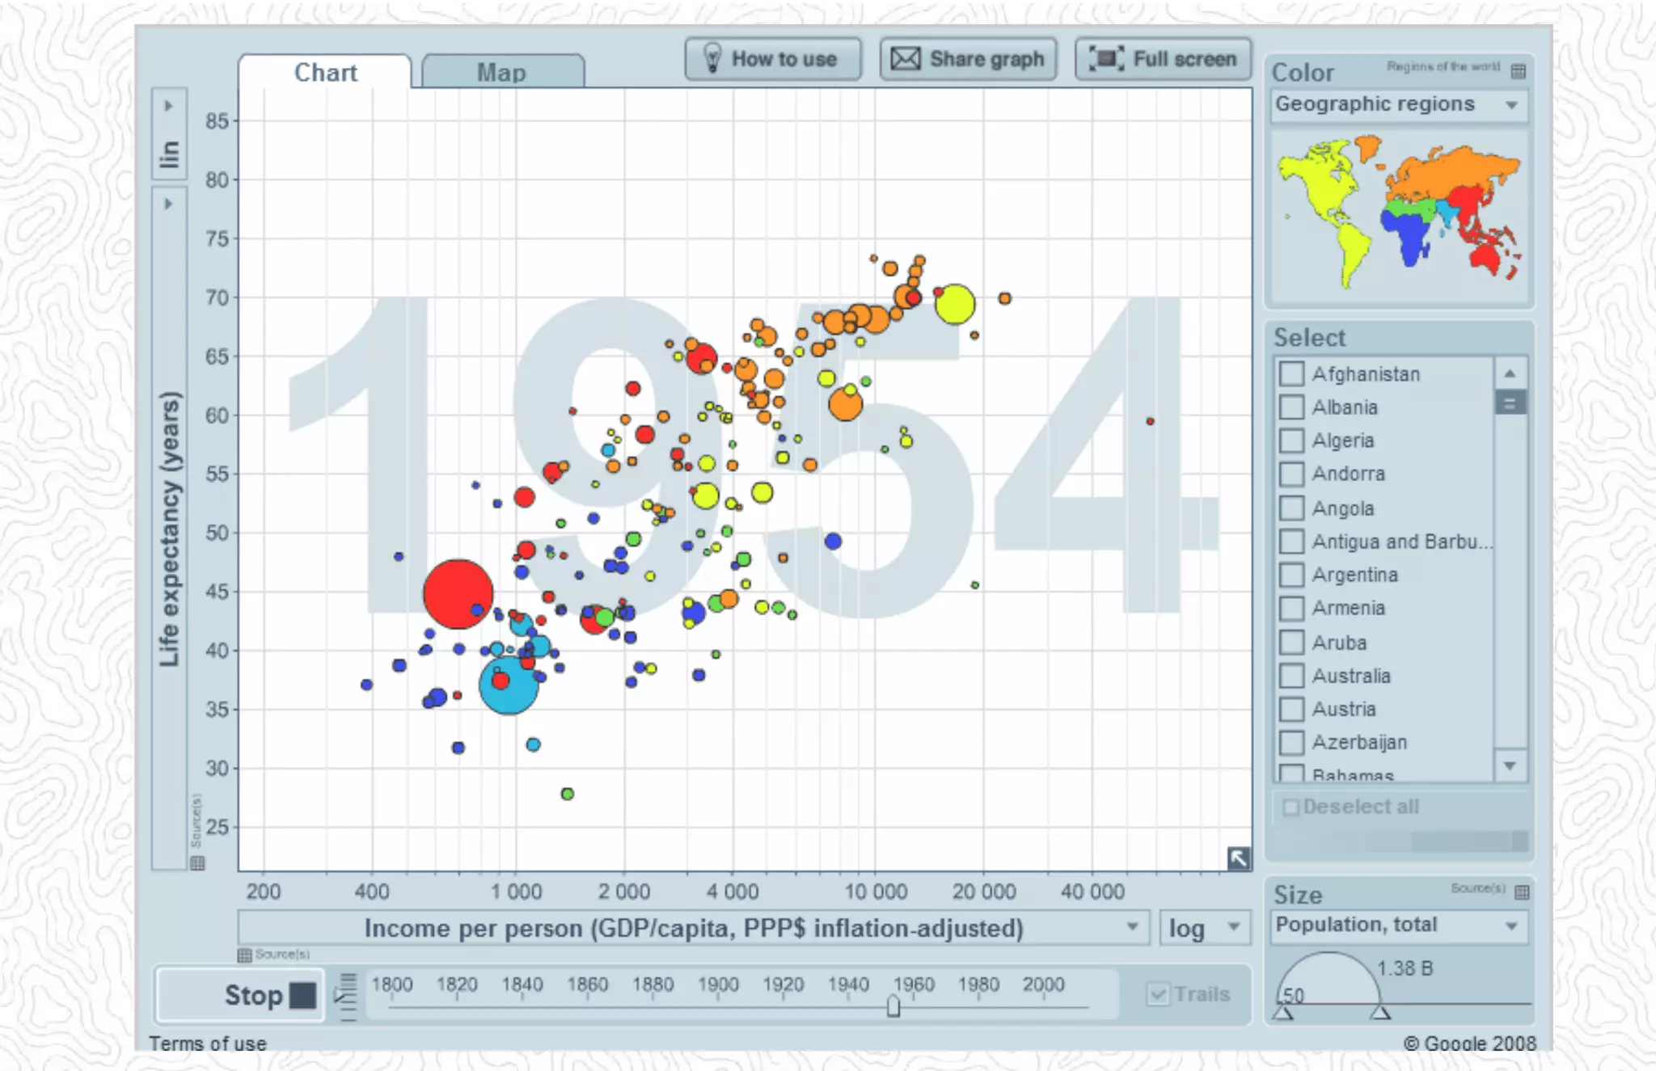The image size is (1656, 1071).
Task: Expand the log scale dropdown
Action: [1204, 928]
